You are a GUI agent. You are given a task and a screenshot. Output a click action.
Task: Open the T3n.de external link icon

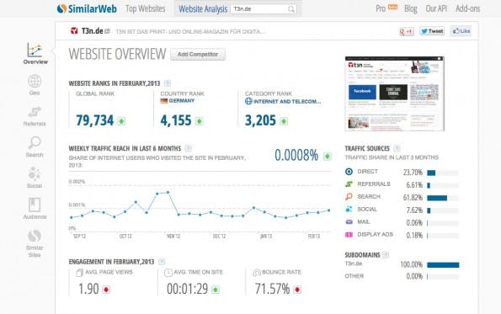[108, 31]
